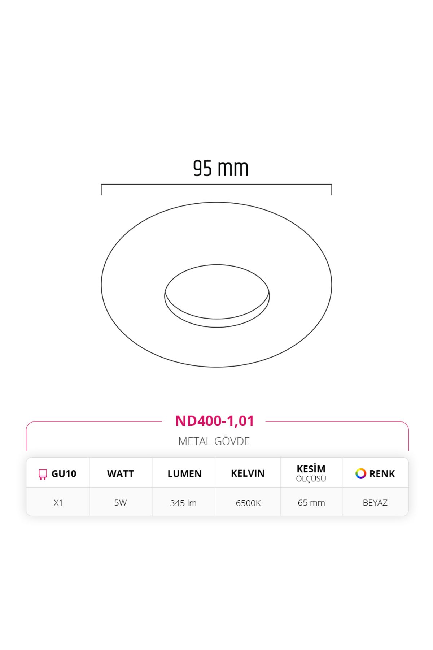Click the KESİM ÖLÇÜSÜ column header
Screen dimensions: 433x650
tap(311, 473)
